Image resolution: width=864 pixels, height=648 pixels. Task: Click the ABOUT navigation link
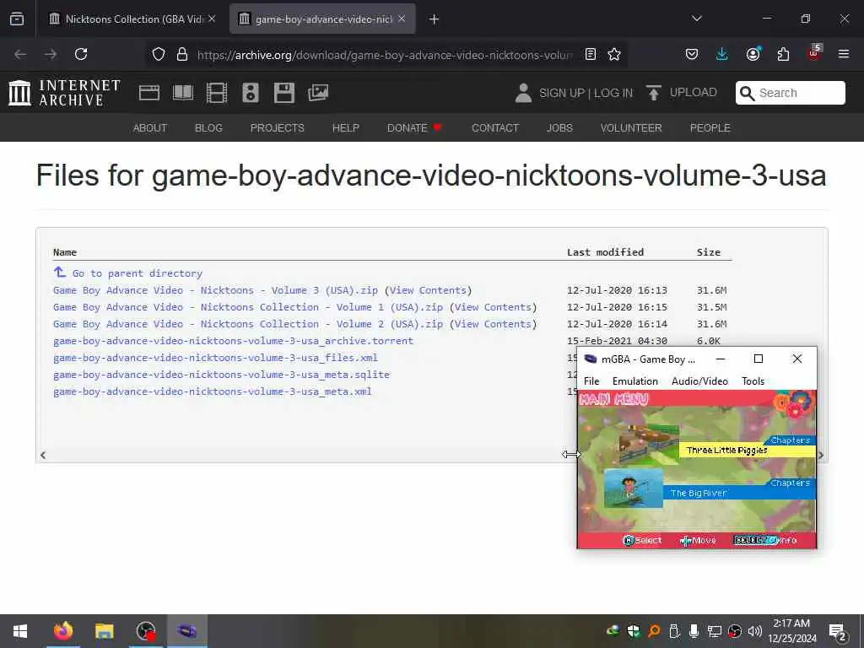(150, 128)
